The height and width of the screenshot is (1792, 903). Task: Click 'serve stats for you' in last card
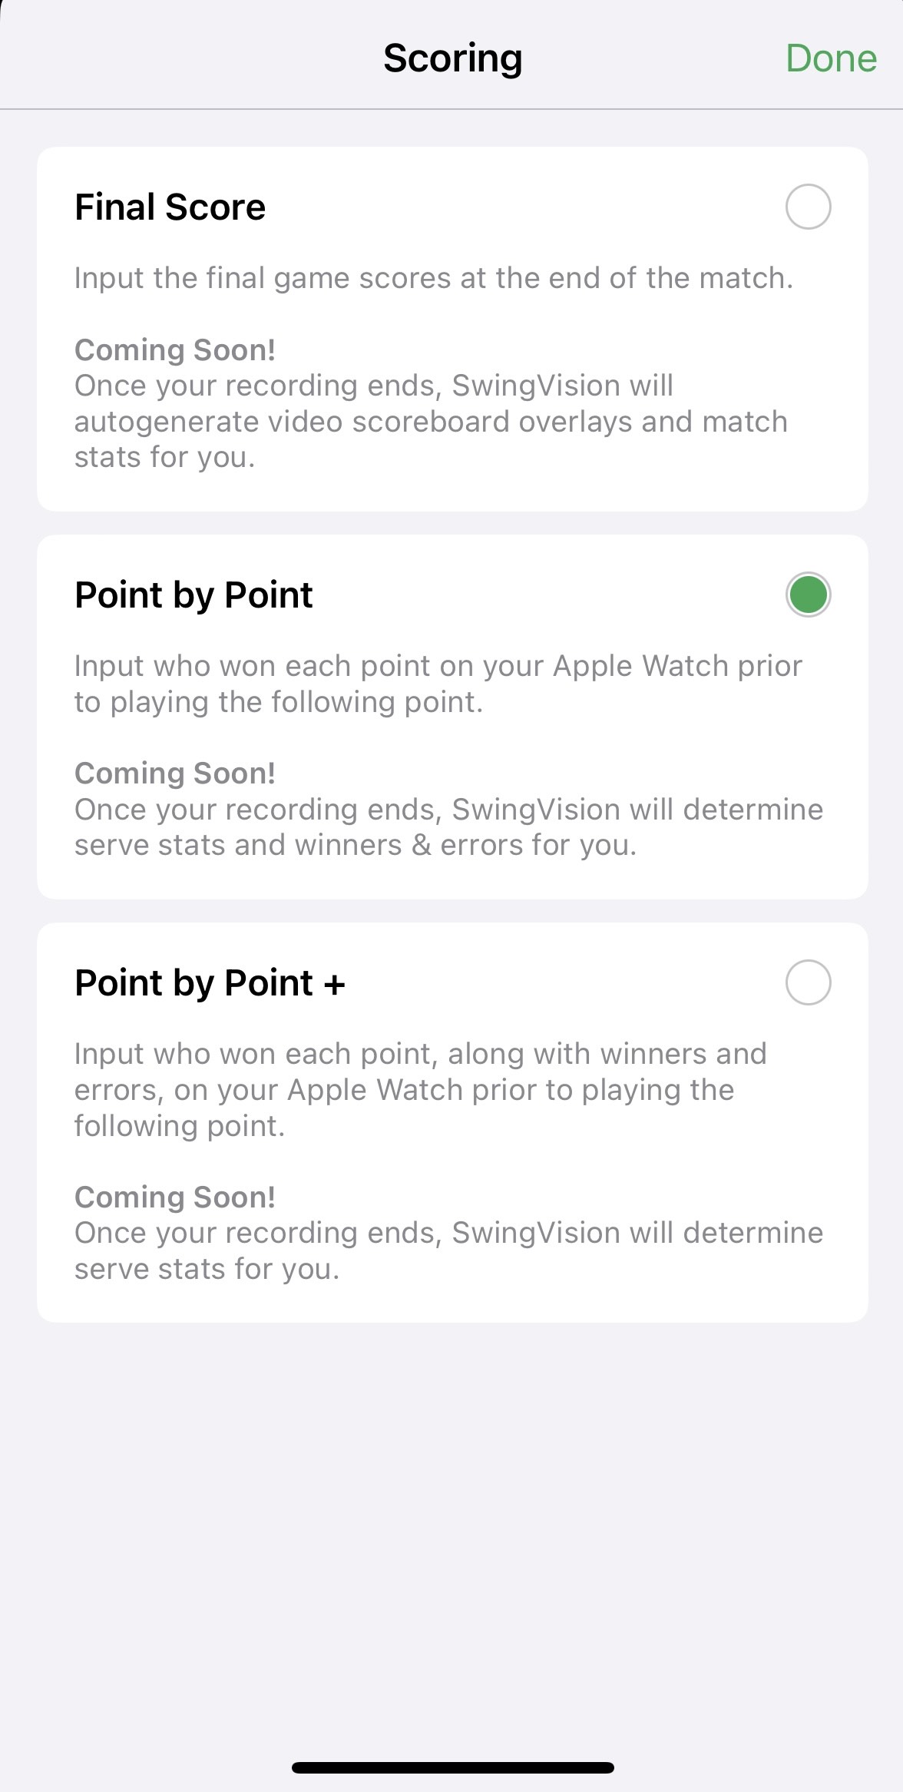coord(207,1269)
